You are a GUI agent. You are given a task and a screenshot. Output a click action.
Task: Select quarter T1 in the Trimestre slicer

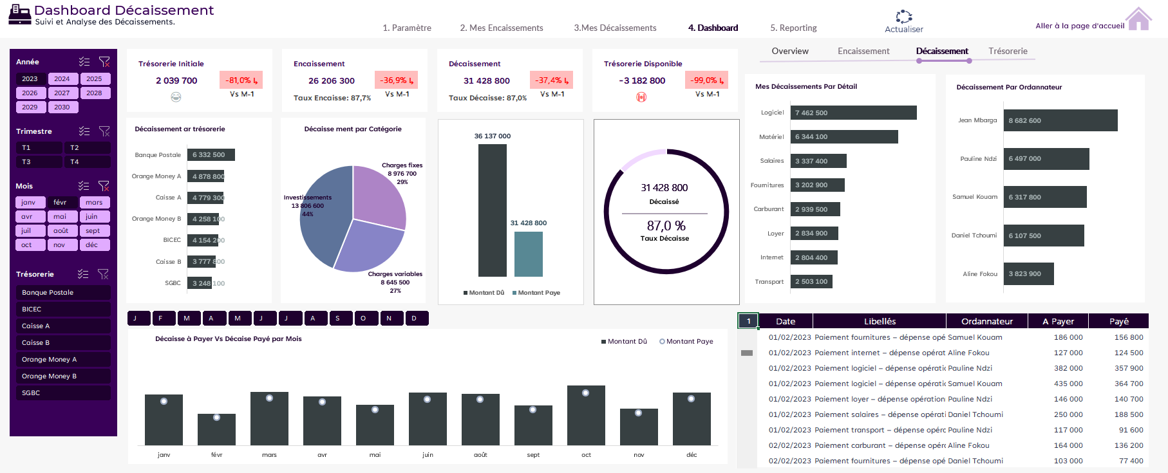click(39, 147)
